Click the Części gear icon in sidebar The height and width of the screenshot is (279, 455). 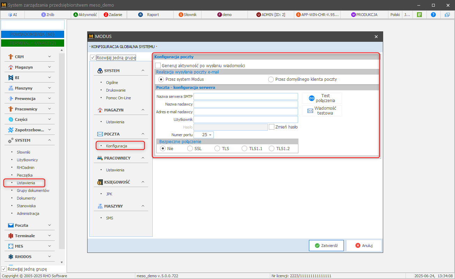(x=11, y=119)
